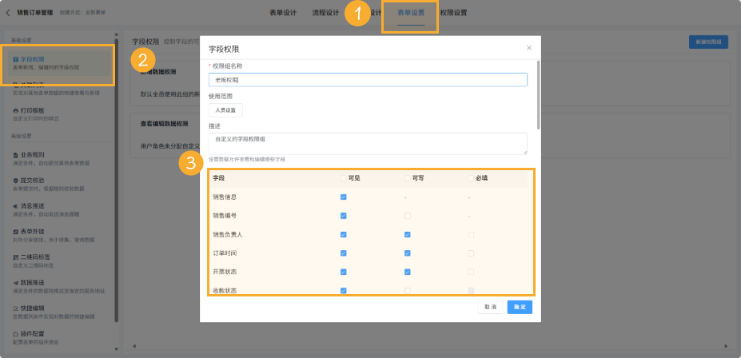Close the 字段权限 dialog with X

click(x=529, y=48)
